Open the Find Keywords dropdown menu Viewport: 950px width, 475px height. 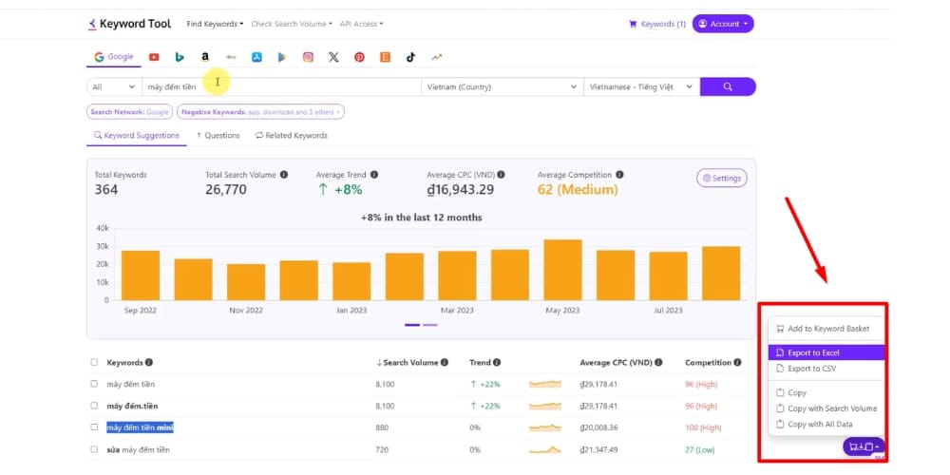tap(215, 25)
